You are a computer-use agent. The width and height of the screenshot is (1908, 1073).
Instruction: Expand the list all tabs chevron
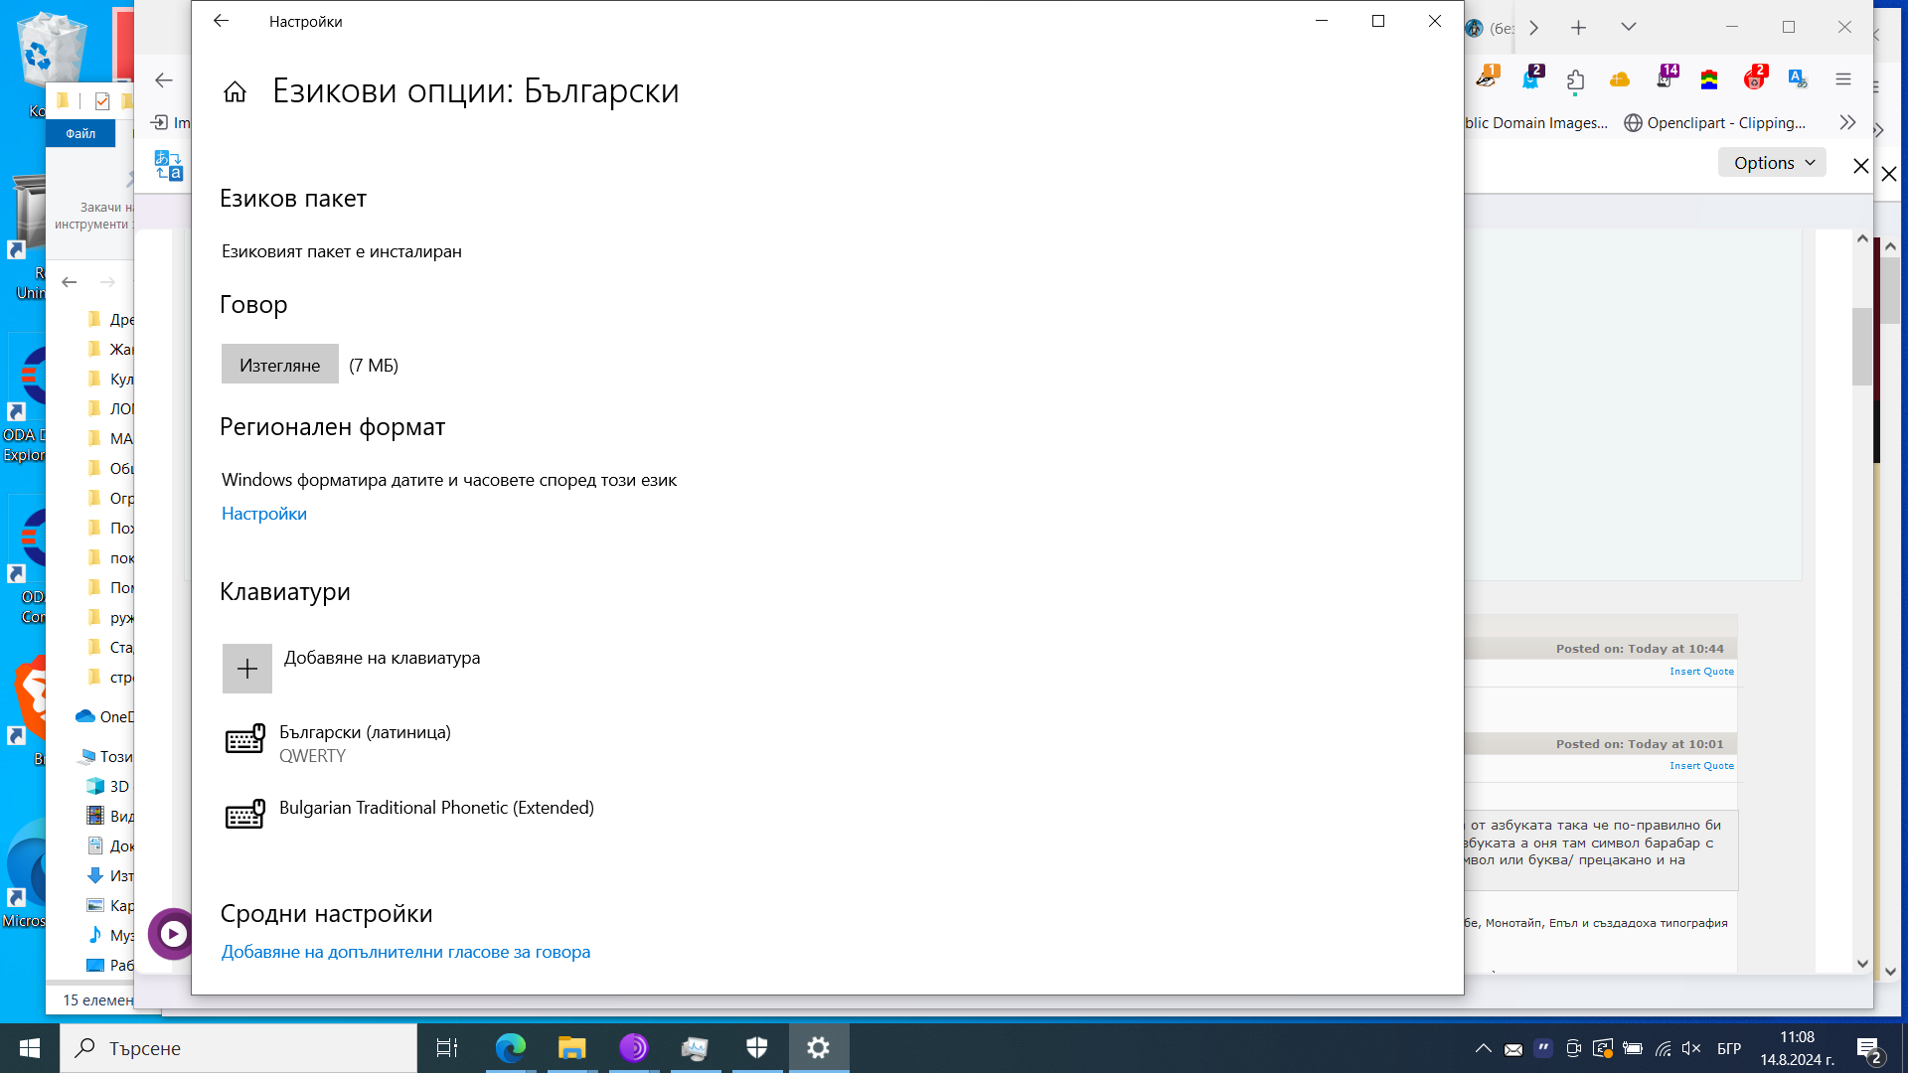1629,27
